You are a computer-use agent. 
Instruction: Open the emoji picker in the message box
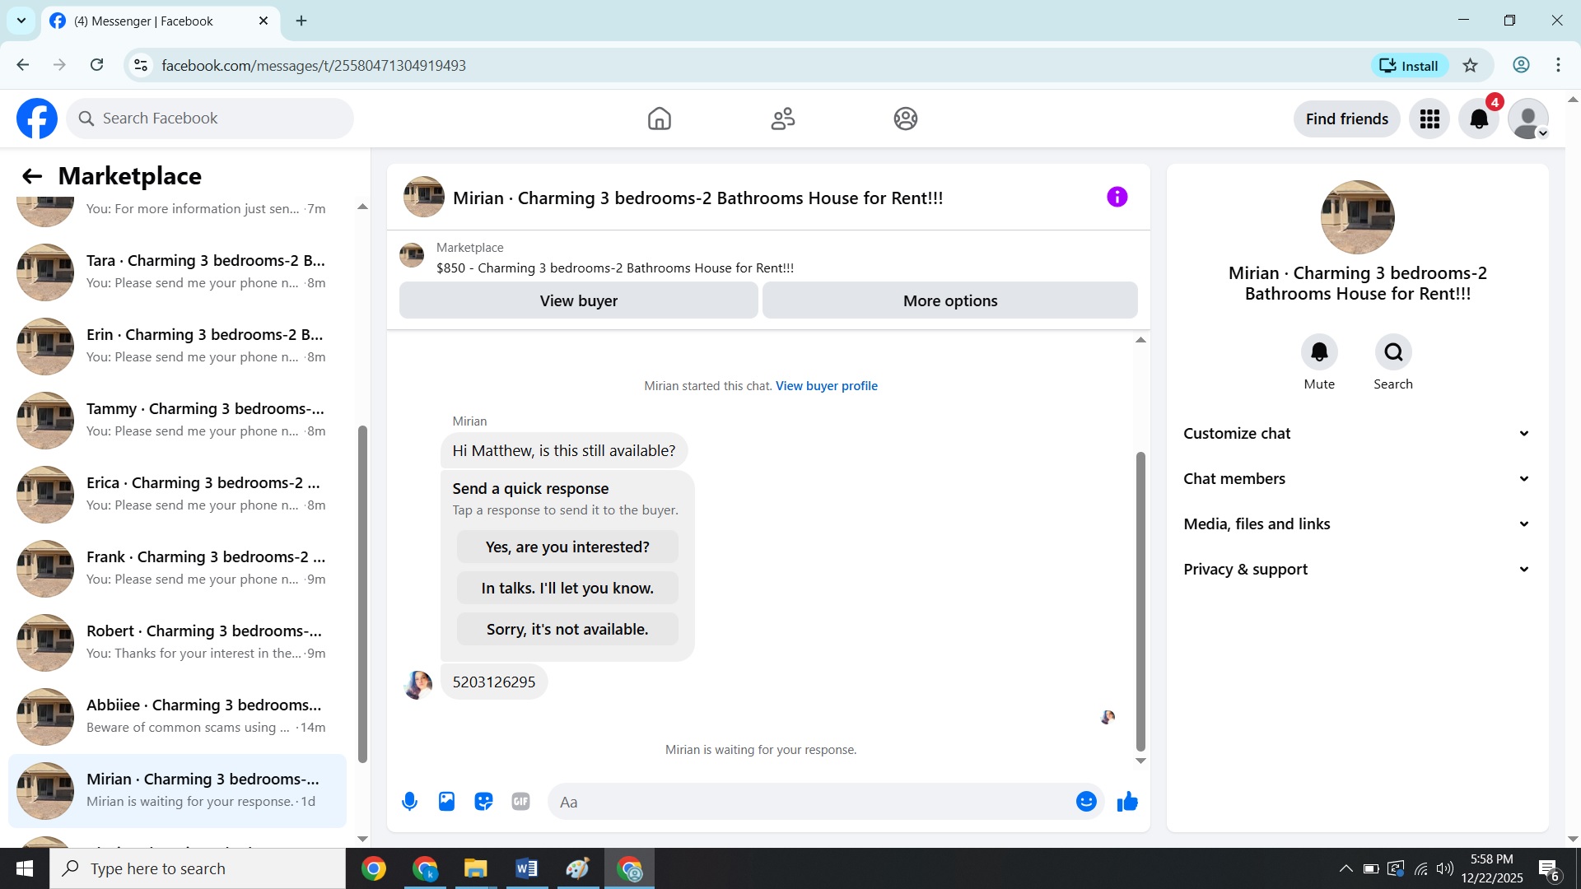coord(1086,801)
